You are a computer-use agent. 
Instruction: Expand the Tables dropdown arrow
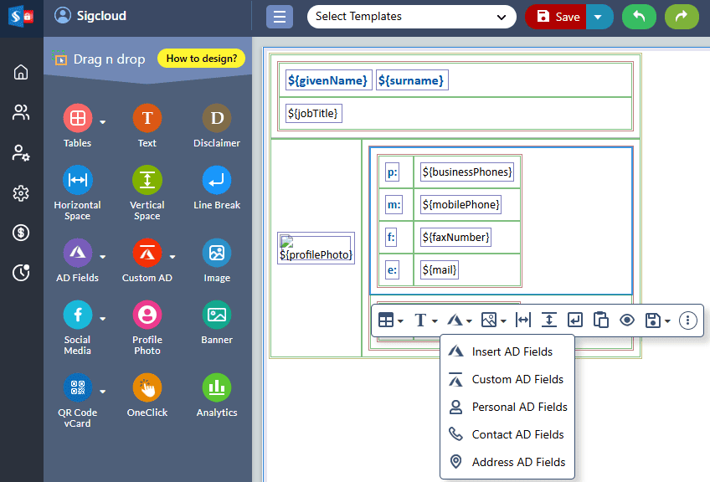click(103, 122)
